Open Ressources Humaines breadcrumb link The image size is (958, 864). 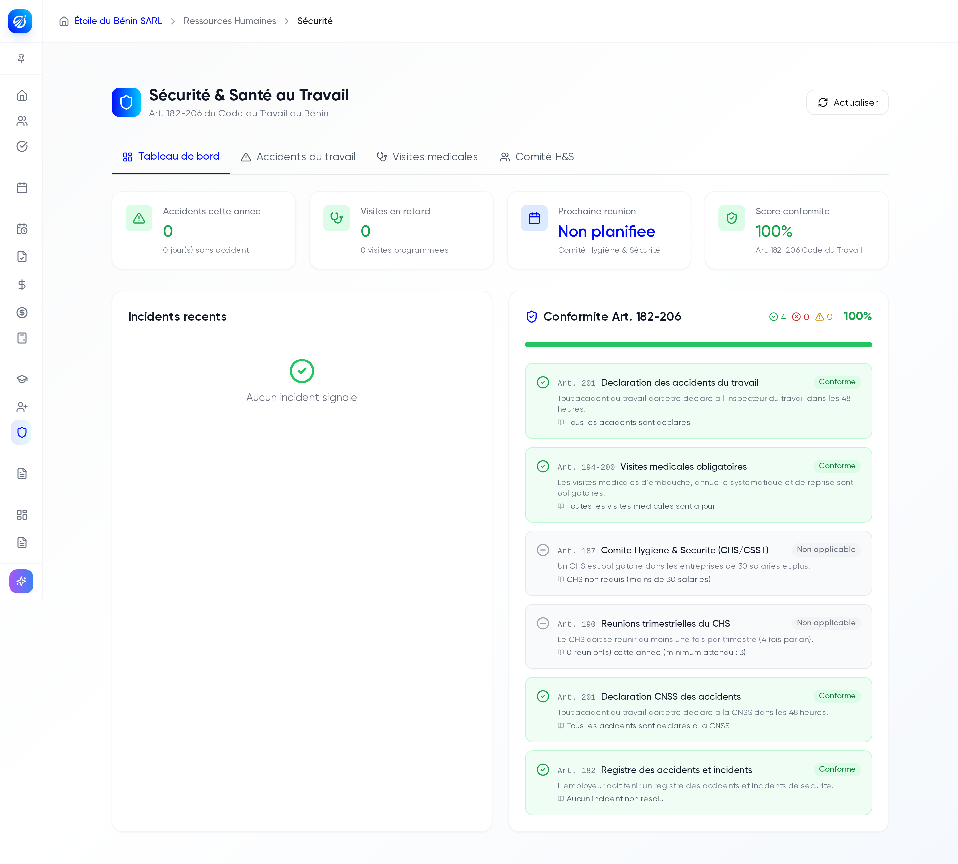click(230, 21)
